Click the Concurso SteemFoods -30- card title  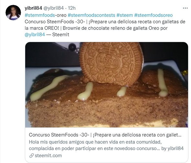(x=105, y=135)
